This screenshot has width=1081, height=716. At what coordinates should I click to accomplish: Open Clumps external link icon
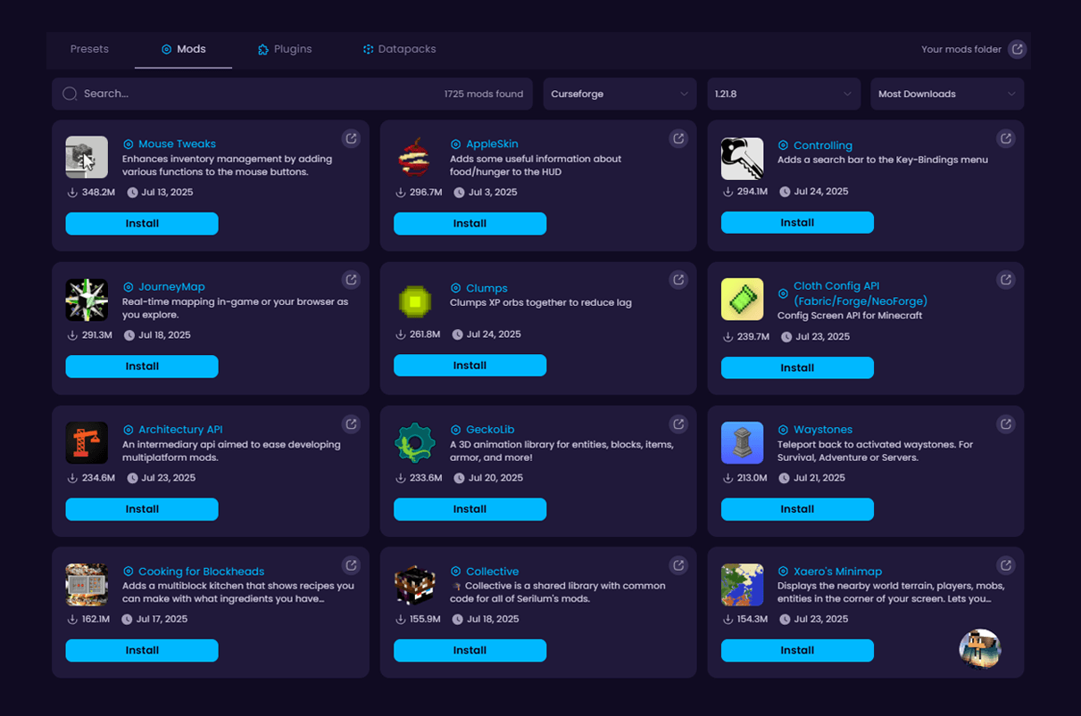point(678,280)
